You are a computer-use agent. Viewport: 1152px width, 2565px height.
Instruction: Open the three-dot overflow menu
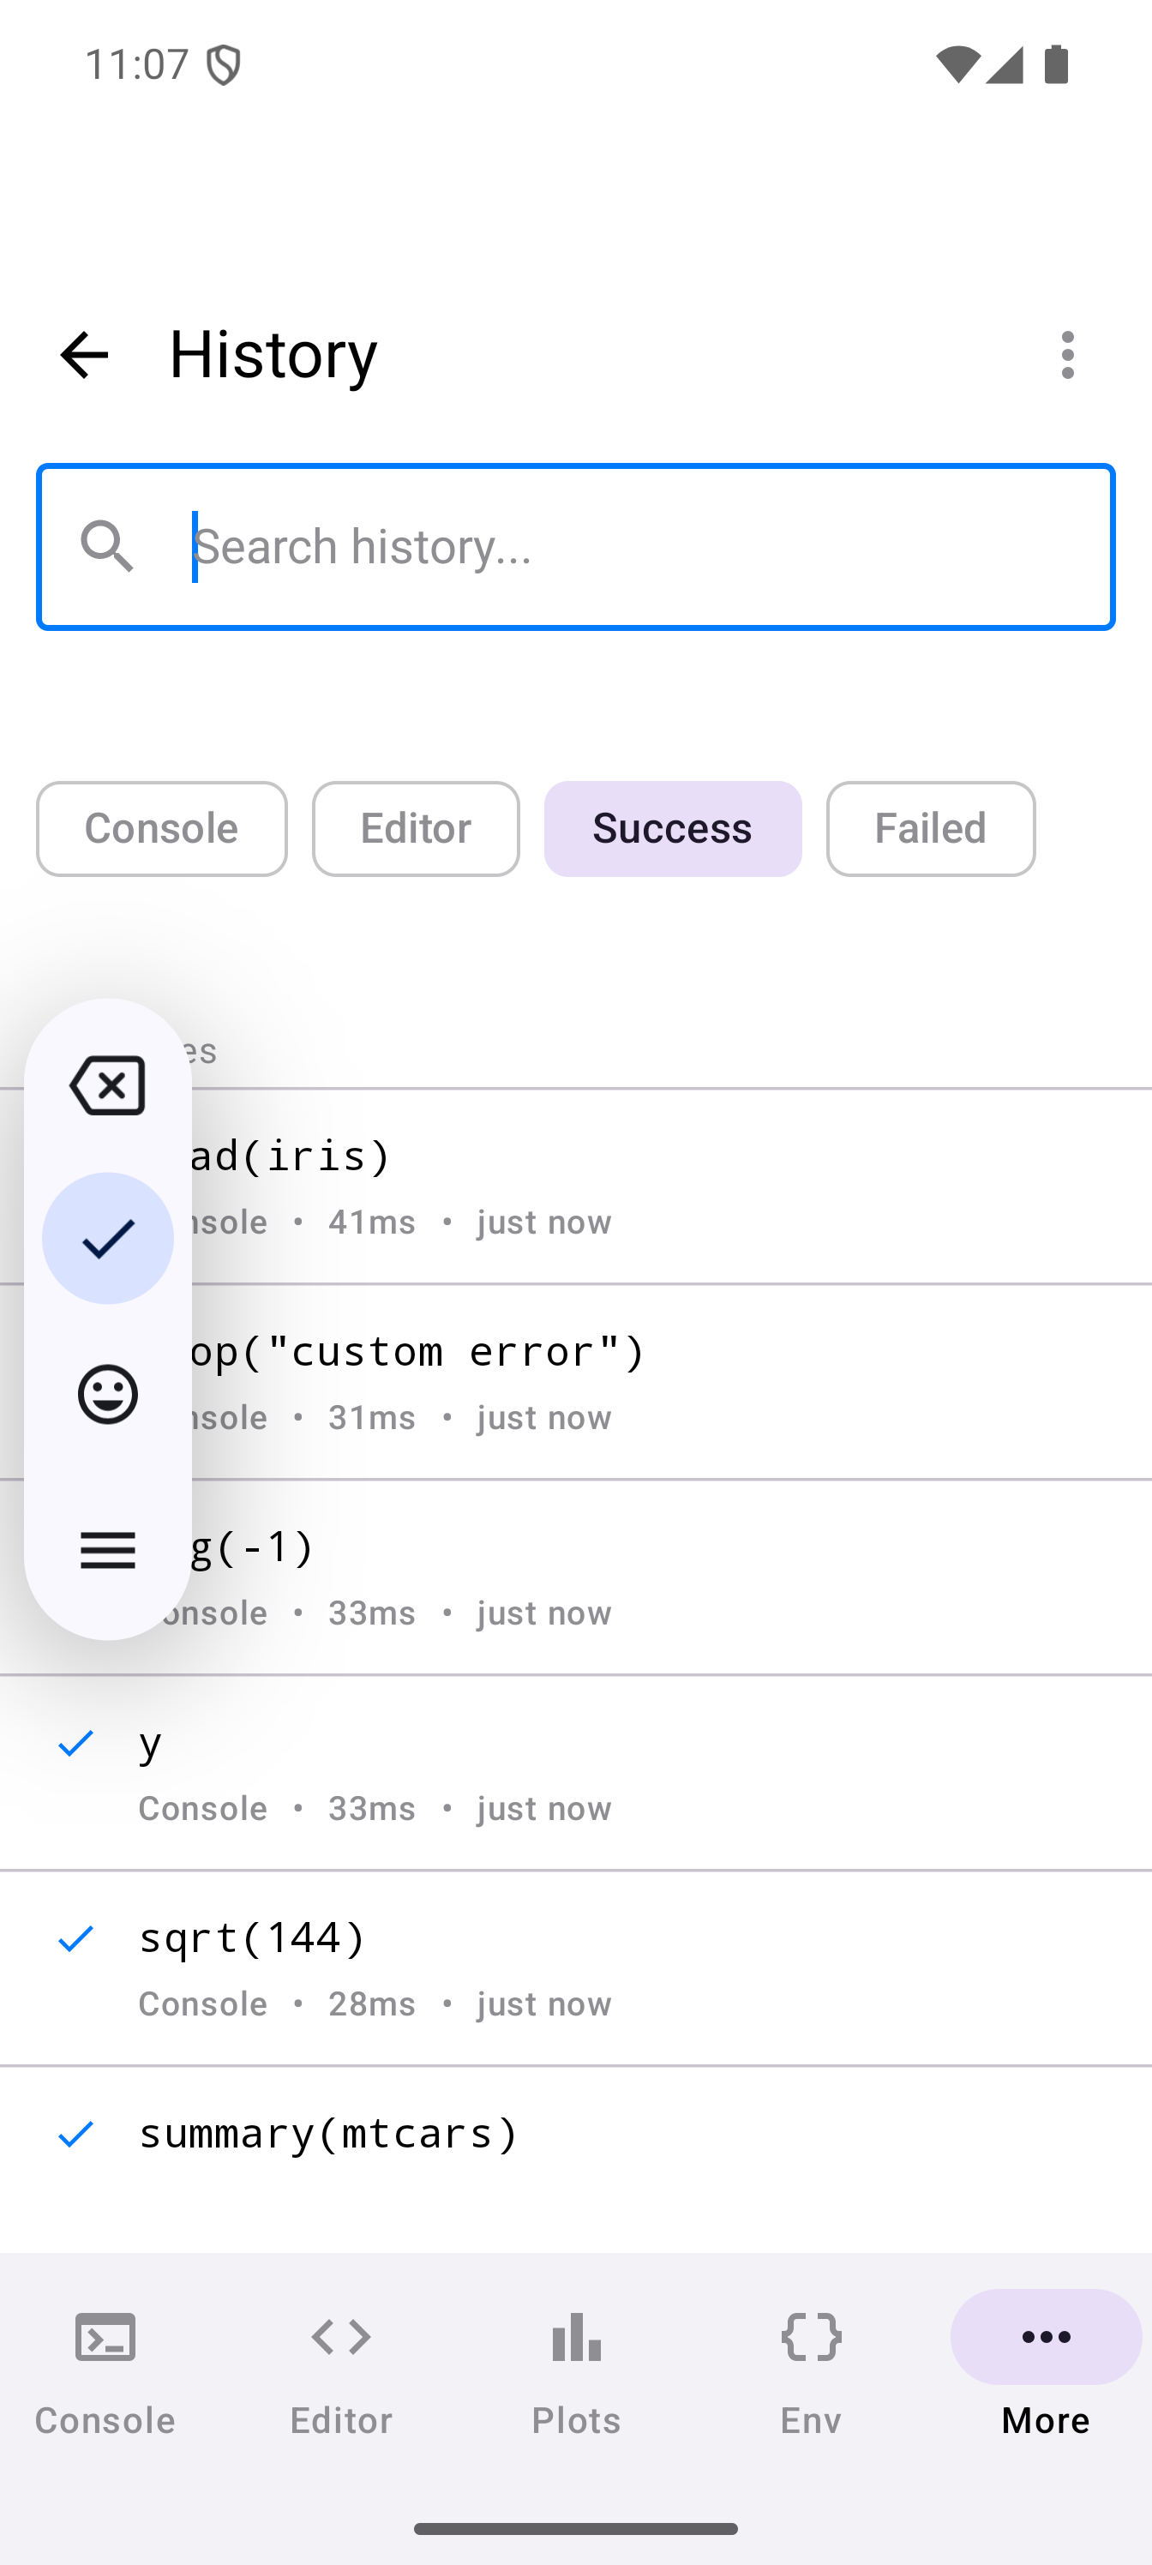pos(1067,354)
